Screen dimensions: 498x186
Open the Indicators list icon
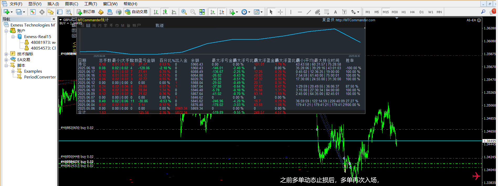(232, 12)
